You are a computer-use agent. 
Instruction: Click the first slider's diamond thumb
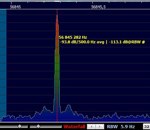(20, 126)
